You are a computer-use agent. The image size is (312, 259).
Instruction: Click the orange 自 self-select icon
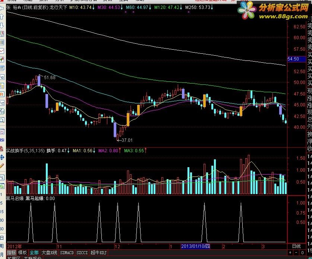(x=2, y=94)
